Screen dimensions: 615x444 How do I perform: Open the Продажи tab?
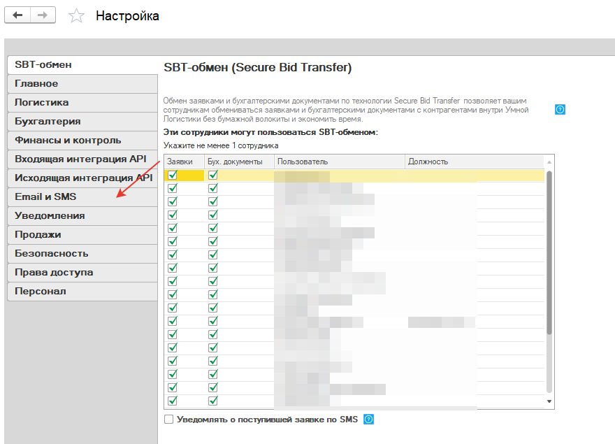point(82,234)
